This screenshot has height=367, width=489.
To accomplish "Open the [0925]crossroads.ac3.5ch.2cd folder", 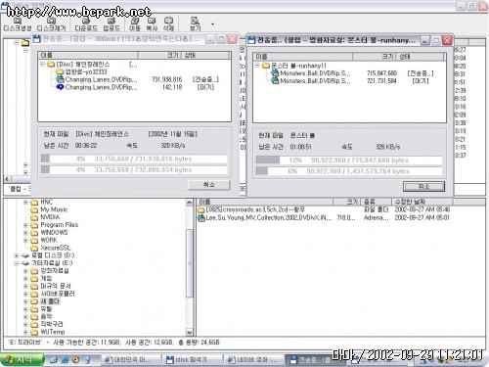I will click(x=251, y=209).
